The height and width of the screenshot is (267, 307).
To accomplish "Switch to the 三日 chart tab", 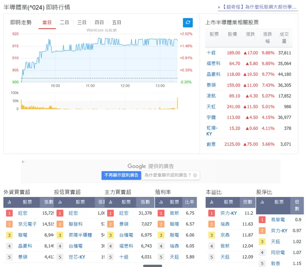I will [82, 22].
